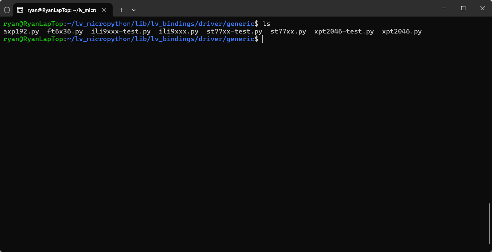
Task: Click the ili9xxx-test.py filename
Action: (121, 31)
